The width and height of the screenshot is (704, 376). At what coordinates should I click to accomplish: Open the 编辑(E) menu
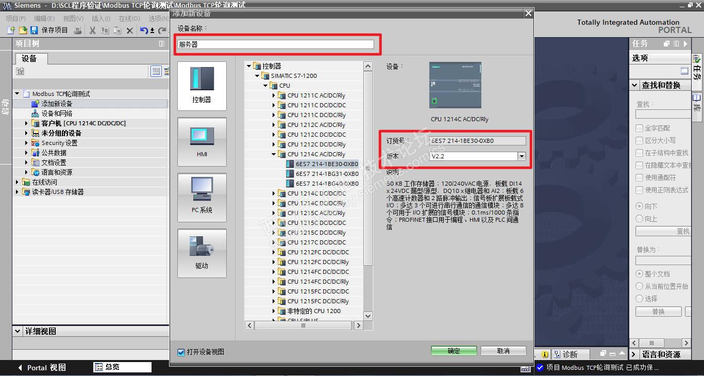pyautogui.click(x=44, y=19)
